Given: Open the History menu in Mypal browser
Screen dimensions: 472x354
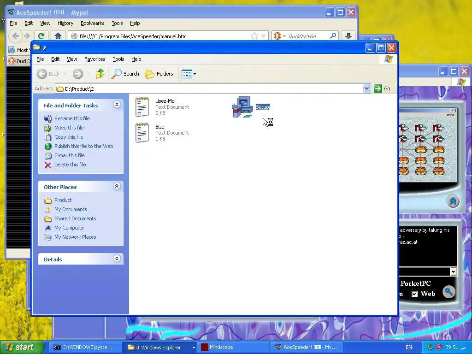Looking at the screenshot, I should (x=65, y=23).
